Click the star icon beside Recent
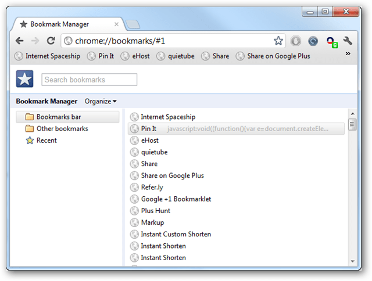Viewport: 372px width, 281px height. pyautogui.click(x=30, y=140)
